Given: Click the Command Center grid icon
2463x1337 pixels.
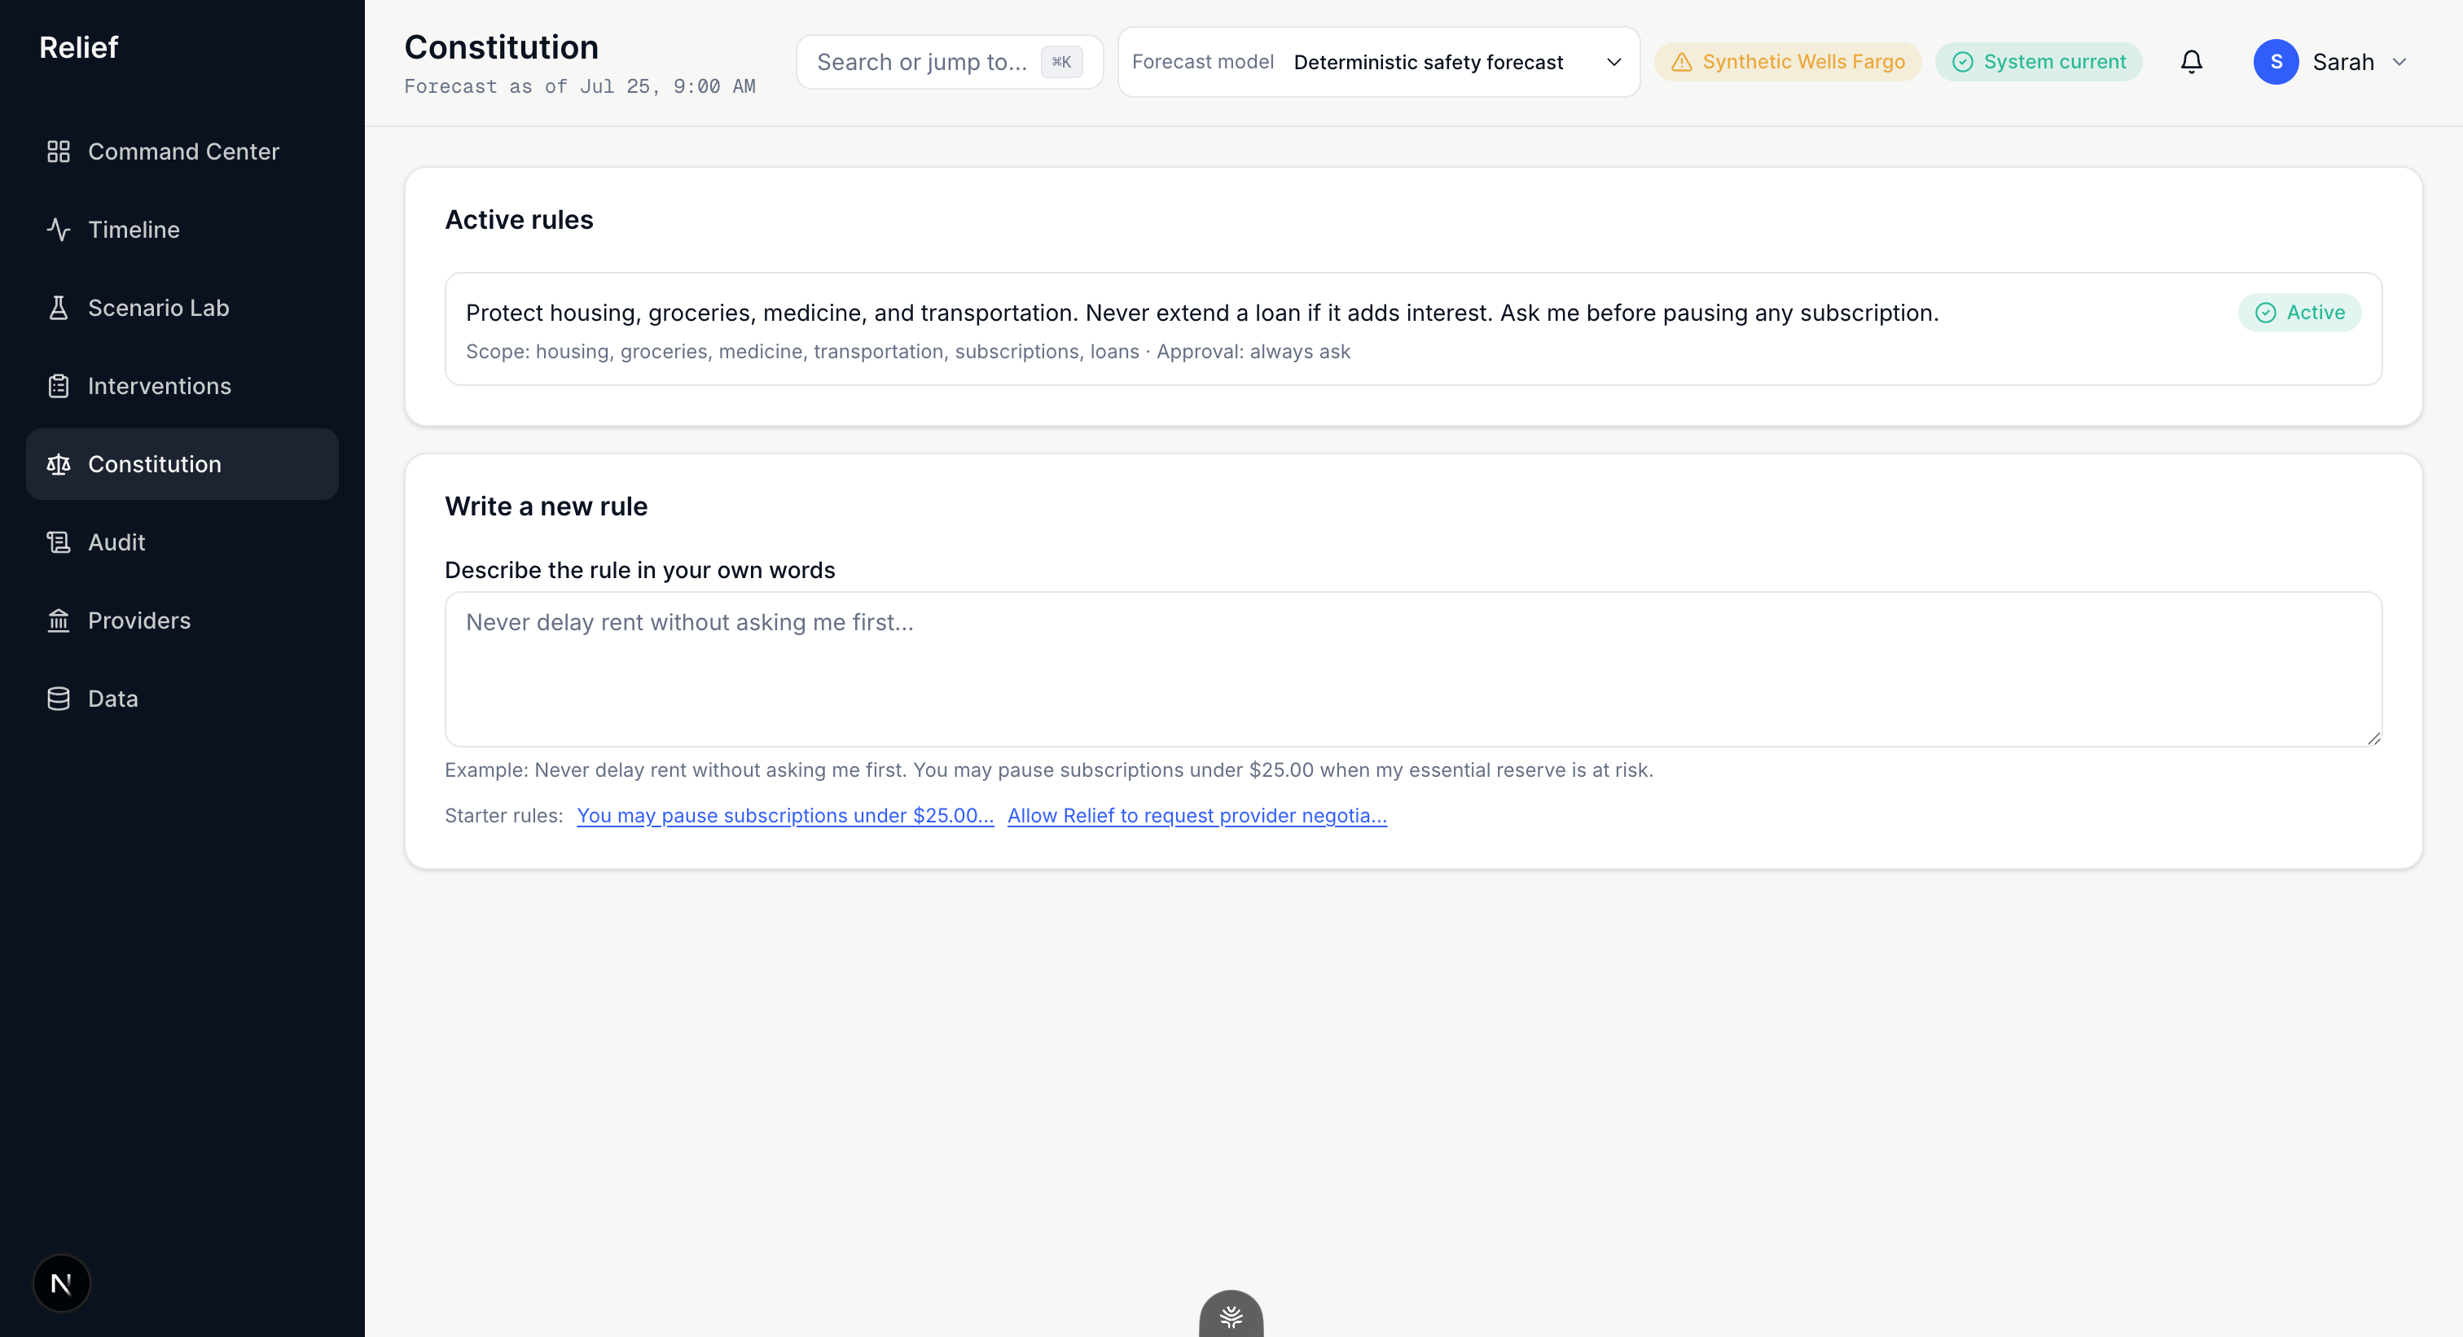Looking at the screenshot, I should pyautogui.click(x=59, y=151).
